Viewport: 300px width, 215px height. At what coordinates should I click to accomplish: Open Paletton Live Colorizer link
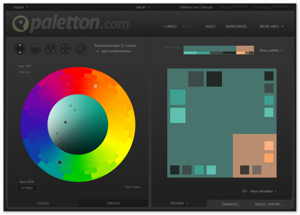[196, 7]
